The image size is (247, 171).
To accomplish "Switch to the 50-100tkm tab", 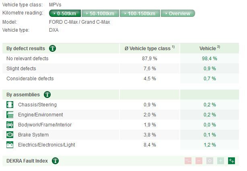I will tap(100, 14).
